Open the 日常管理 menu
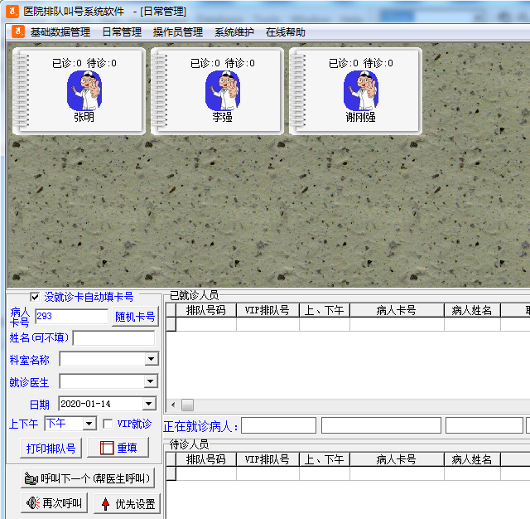Image resolution: width=530 pixels, height=519 pixels. [122, 32]
